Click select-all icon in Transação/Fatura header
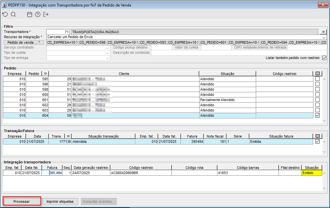The height and width of the screenshot is (208, 330). (318, 136)
